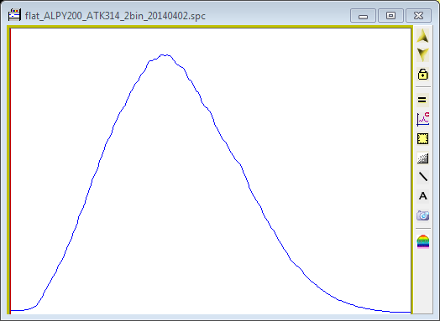Click the rainbow spectrum colorize icon

423,241
